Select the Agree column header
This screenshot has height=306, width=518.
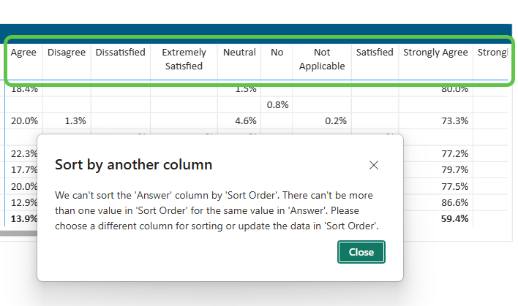(23, 53)
